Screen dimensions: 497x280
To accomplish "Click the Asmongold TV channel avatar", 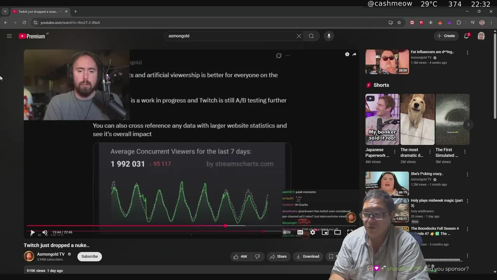I will click(29, 256).
